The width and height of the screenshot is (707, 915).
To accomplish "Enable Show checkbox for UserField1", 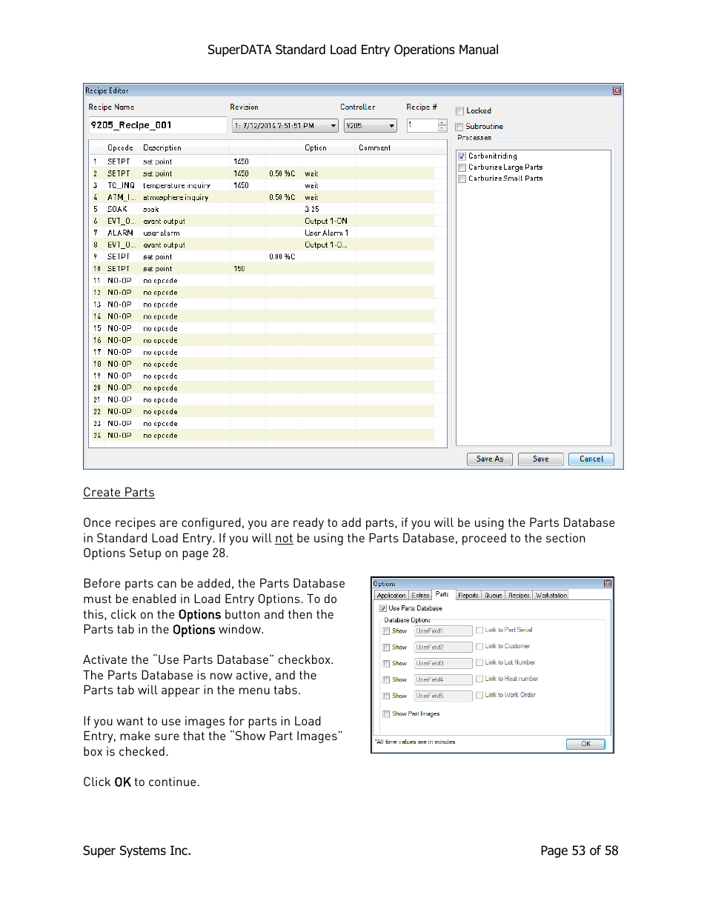I will tap(386, 631).
